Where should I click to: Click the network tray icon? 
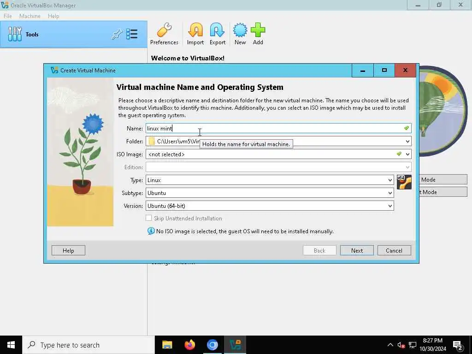coord(413,345)
